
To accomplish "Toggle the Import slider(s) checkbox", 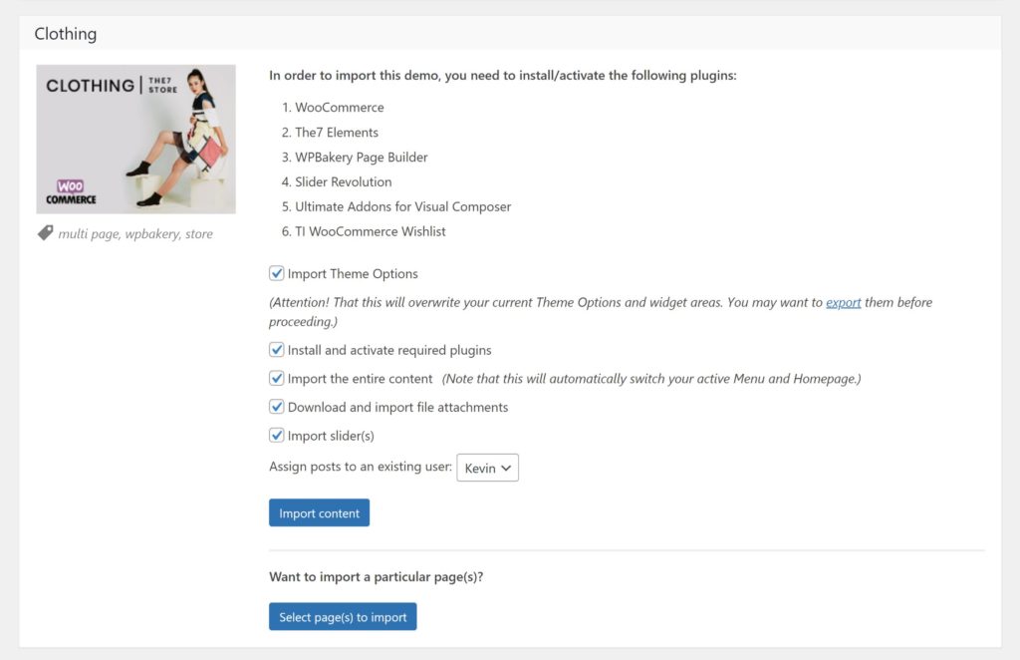I will coord(277,436).
